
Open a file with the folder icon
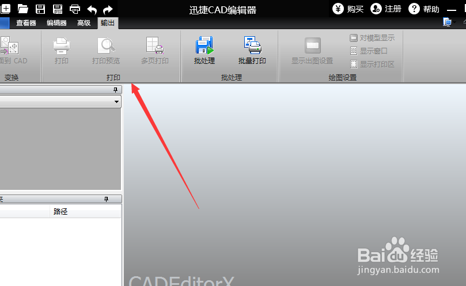coord(22,9)
